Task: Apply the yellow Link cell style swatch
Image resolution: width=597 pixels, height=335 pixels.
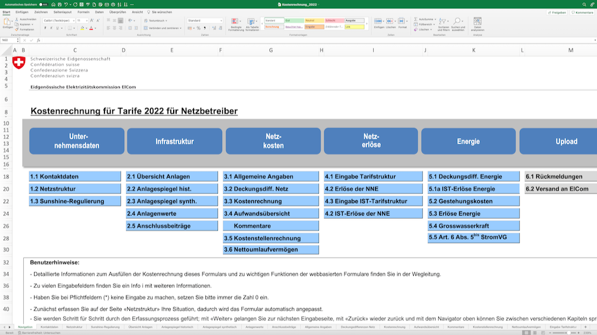Action: pyautogui.click(x=355, y=27)
